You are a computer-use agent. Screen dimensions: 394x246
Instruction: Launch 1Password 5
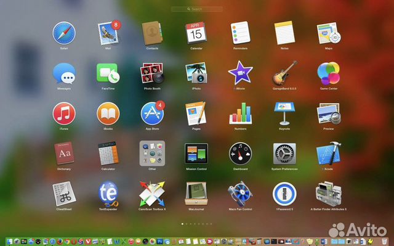click(284, 194)
